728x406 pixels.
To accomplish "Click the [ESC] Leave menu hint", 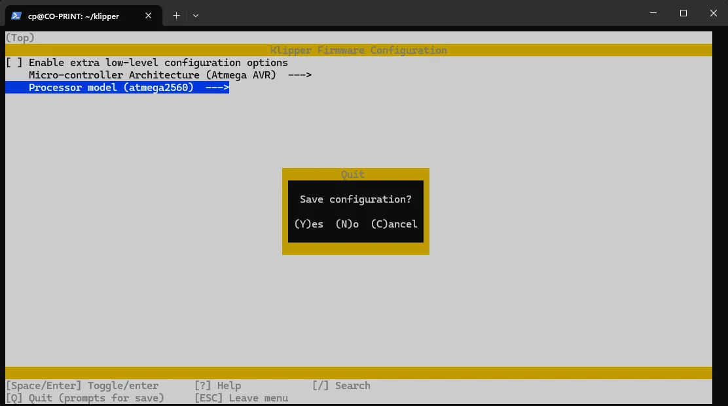I will click(242, 398).
